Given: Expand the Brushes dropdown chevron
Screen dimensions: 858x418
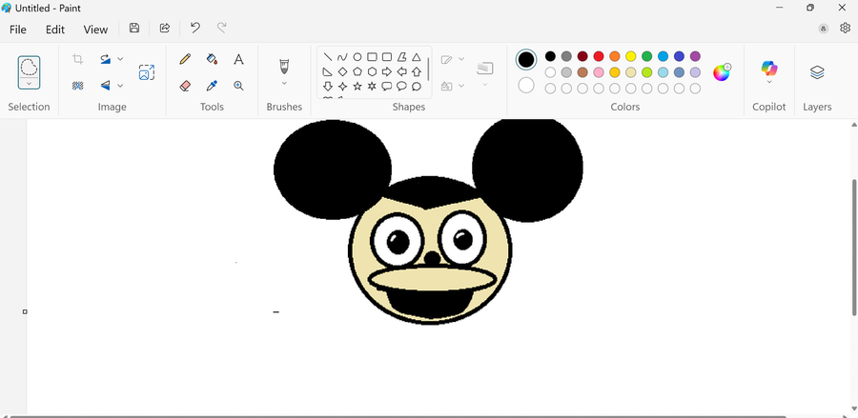Looking at the screenshot, I should 284,83.
